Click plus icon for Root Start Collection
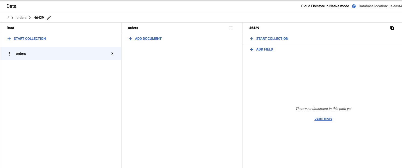 [x=9, y=39]
